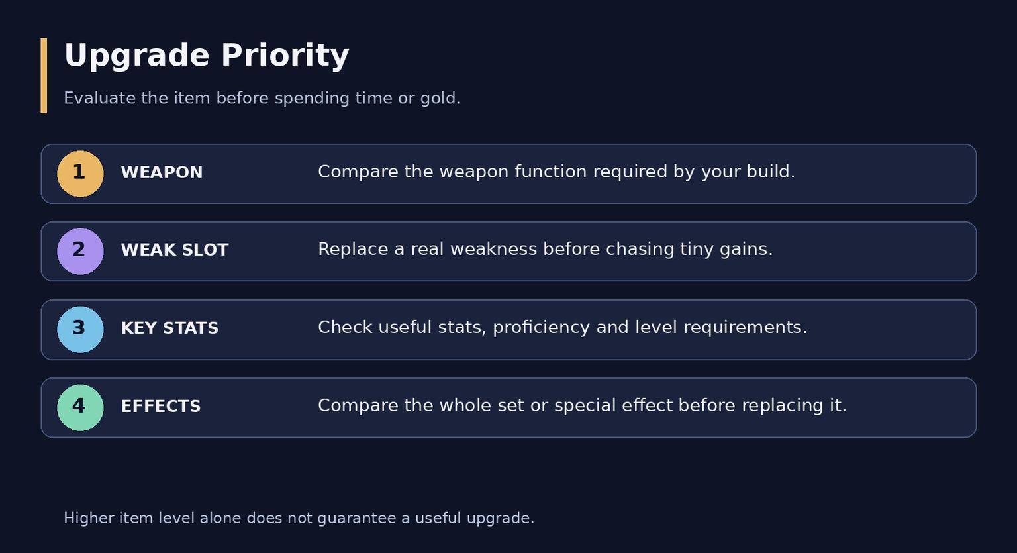Click the green number 4 circle
Screen dimensions: 1017x553
[80, 408]
